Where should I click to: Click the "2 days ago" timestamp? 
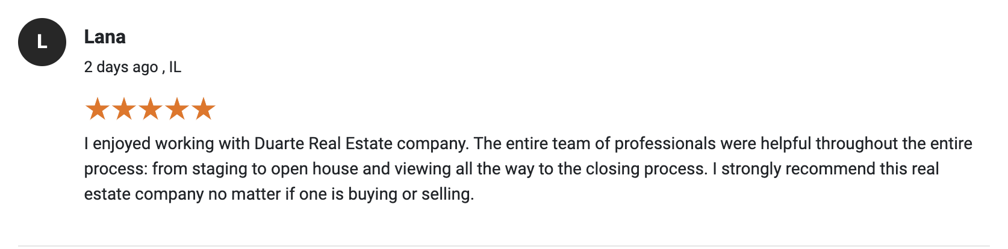tap(121, 67)
